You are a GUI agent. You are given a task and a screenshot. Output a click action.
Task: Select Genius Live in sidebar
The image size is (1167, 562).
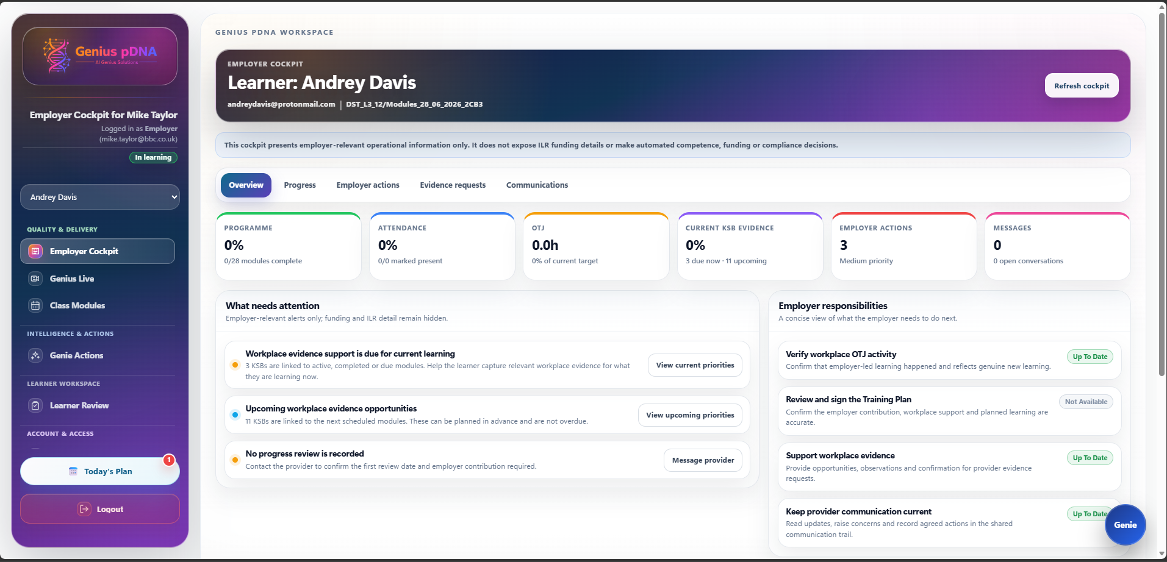tap(98, 279)
